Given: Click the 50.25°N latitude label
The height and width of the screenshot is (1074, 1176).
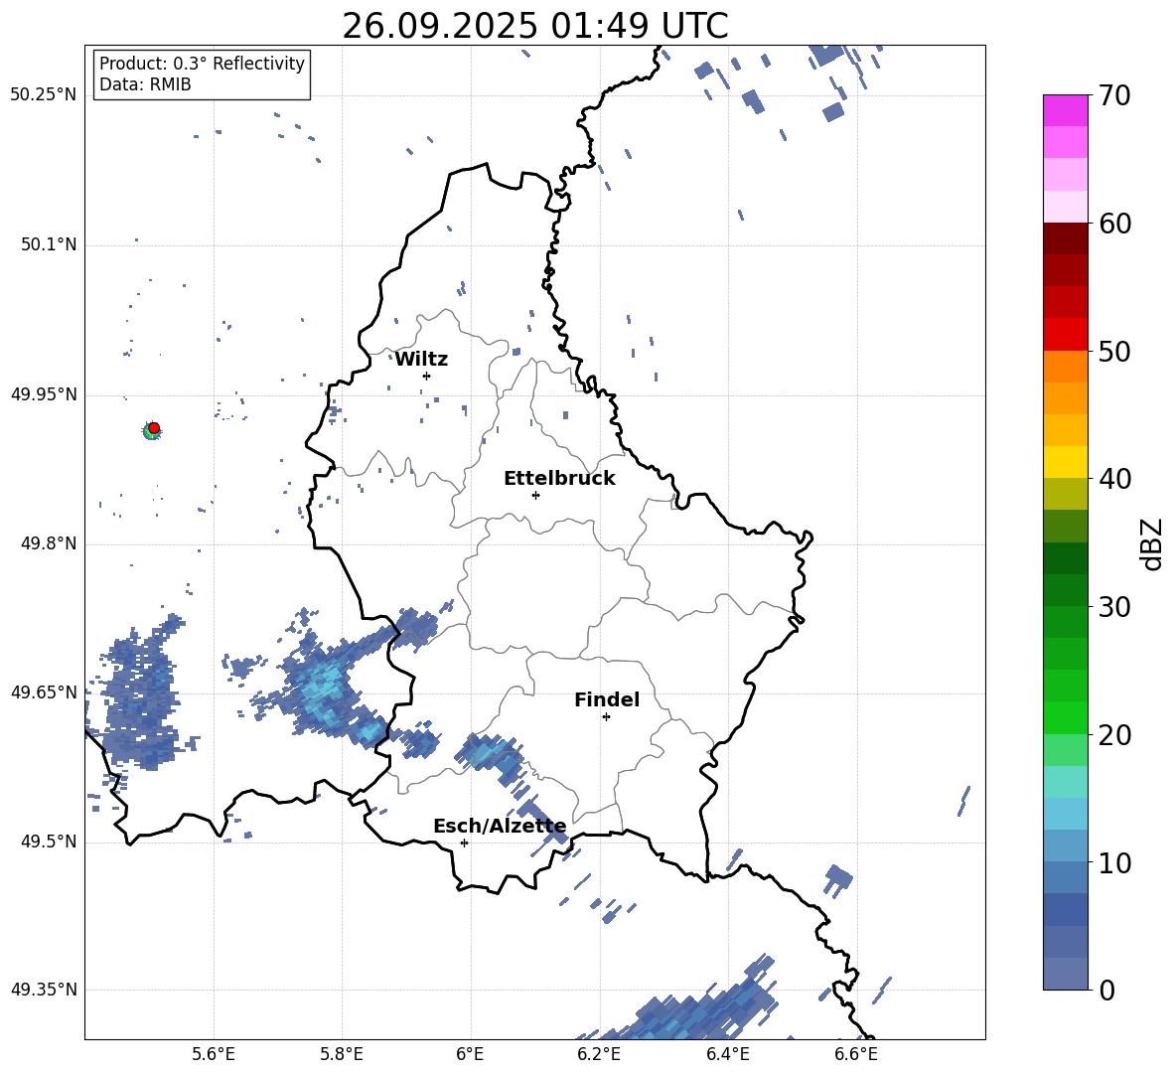Looking at the screenshot, I should [44, 95].
